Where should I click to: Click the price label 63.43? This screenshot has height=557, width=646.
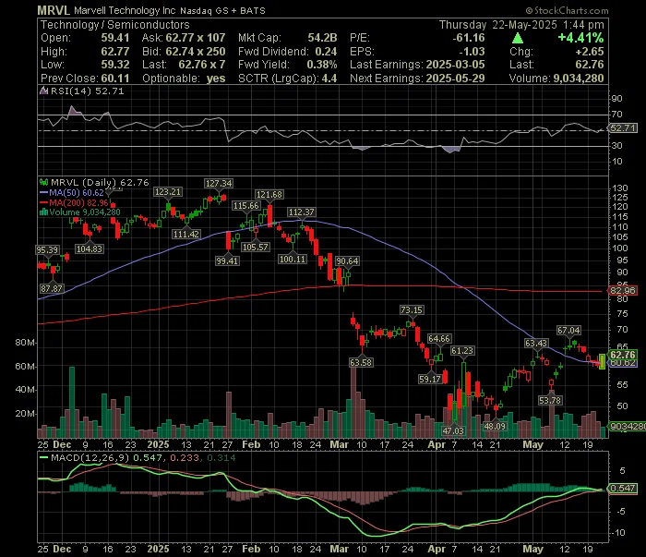536,344
